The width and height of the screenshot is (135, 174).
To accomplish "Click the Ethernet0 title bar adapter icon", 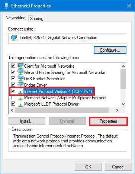I will click(x=6, y=6).
